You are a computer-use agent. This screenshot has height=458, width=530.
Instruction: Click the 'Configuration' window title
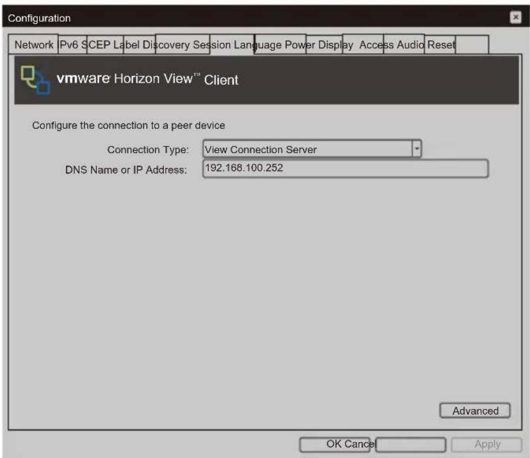coord(39,18)
